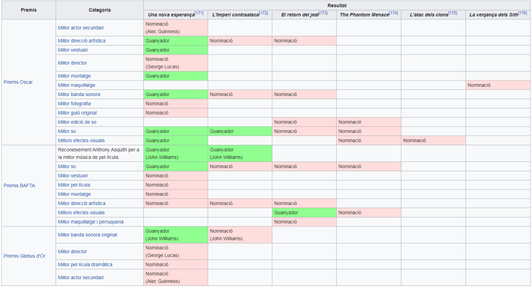Click footnote 173 next to El retorn del jedi
Image resolution: width=532 pixels, height=287 pixels.
coord(323,13)
